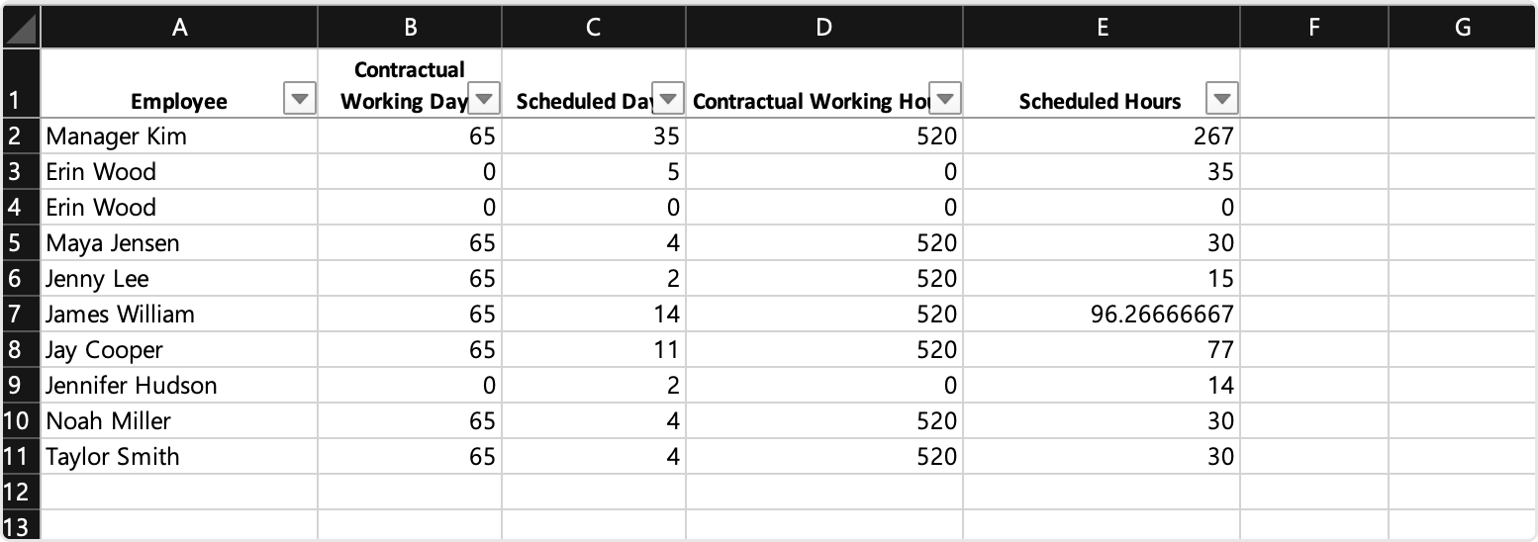1538x542 pixels.
Task: Select column G header
Action: click(1463, 28)
